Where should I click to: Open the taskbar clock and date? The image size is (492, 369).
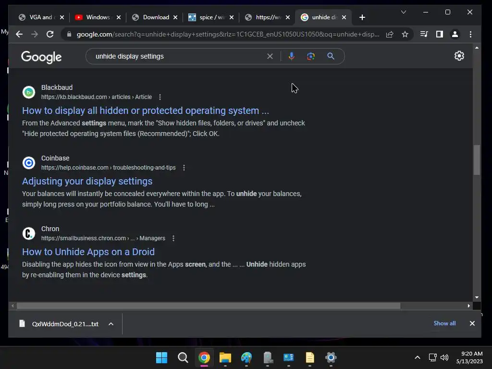tap(469, 357)
